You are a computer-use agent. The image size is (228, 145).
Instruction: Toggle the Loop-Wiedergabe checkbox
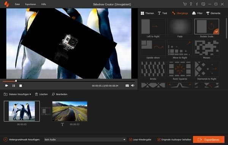[x=130, y=140]
